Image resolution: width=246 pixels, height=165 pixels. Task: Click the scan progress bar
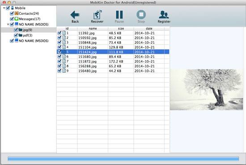click(123, 159)
